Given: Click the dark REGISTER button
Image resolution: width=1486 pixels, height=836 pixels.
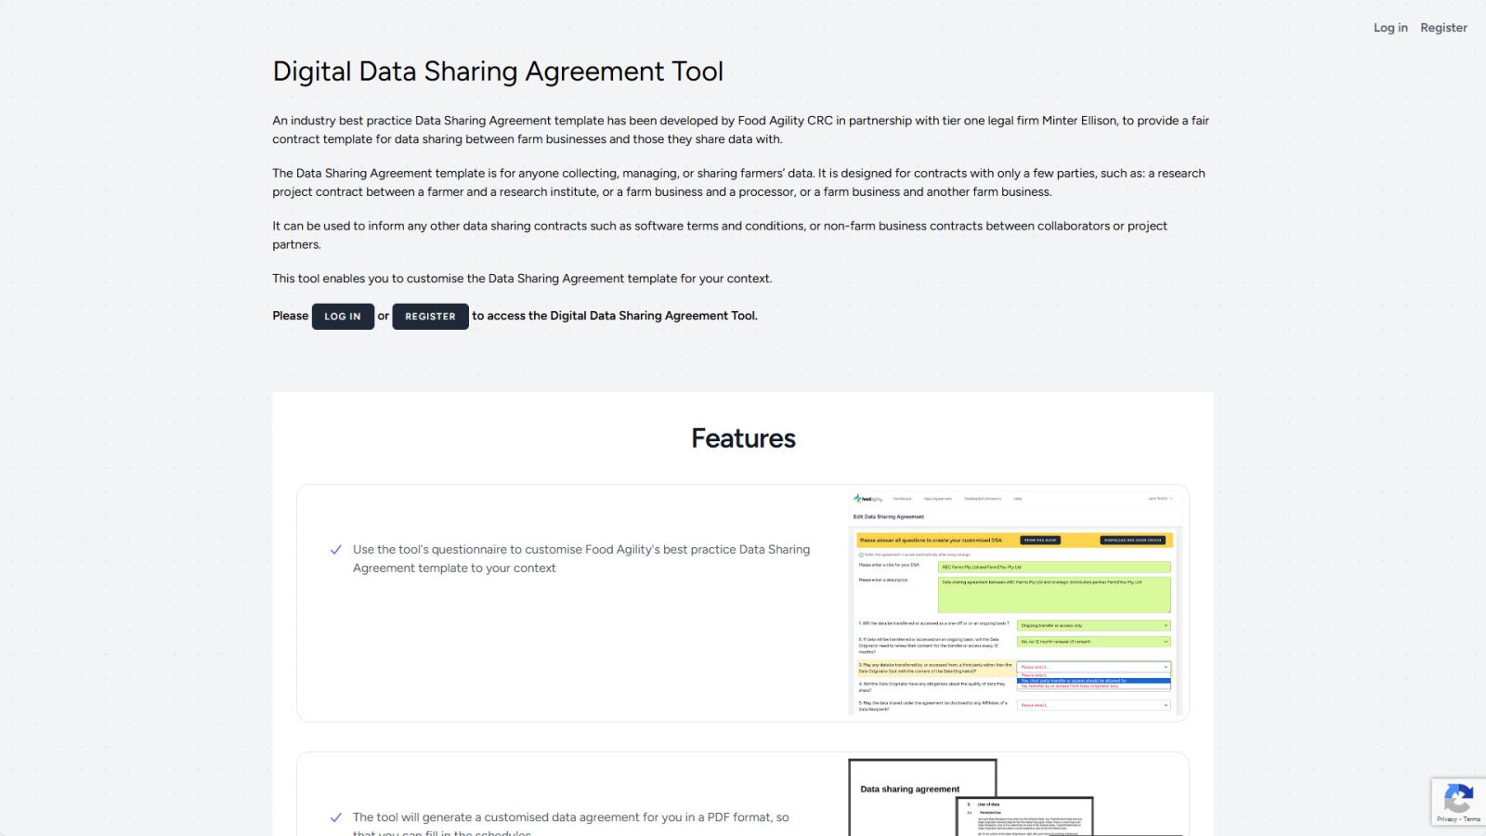Looking at the screenshot, I should tap(430, 317).
